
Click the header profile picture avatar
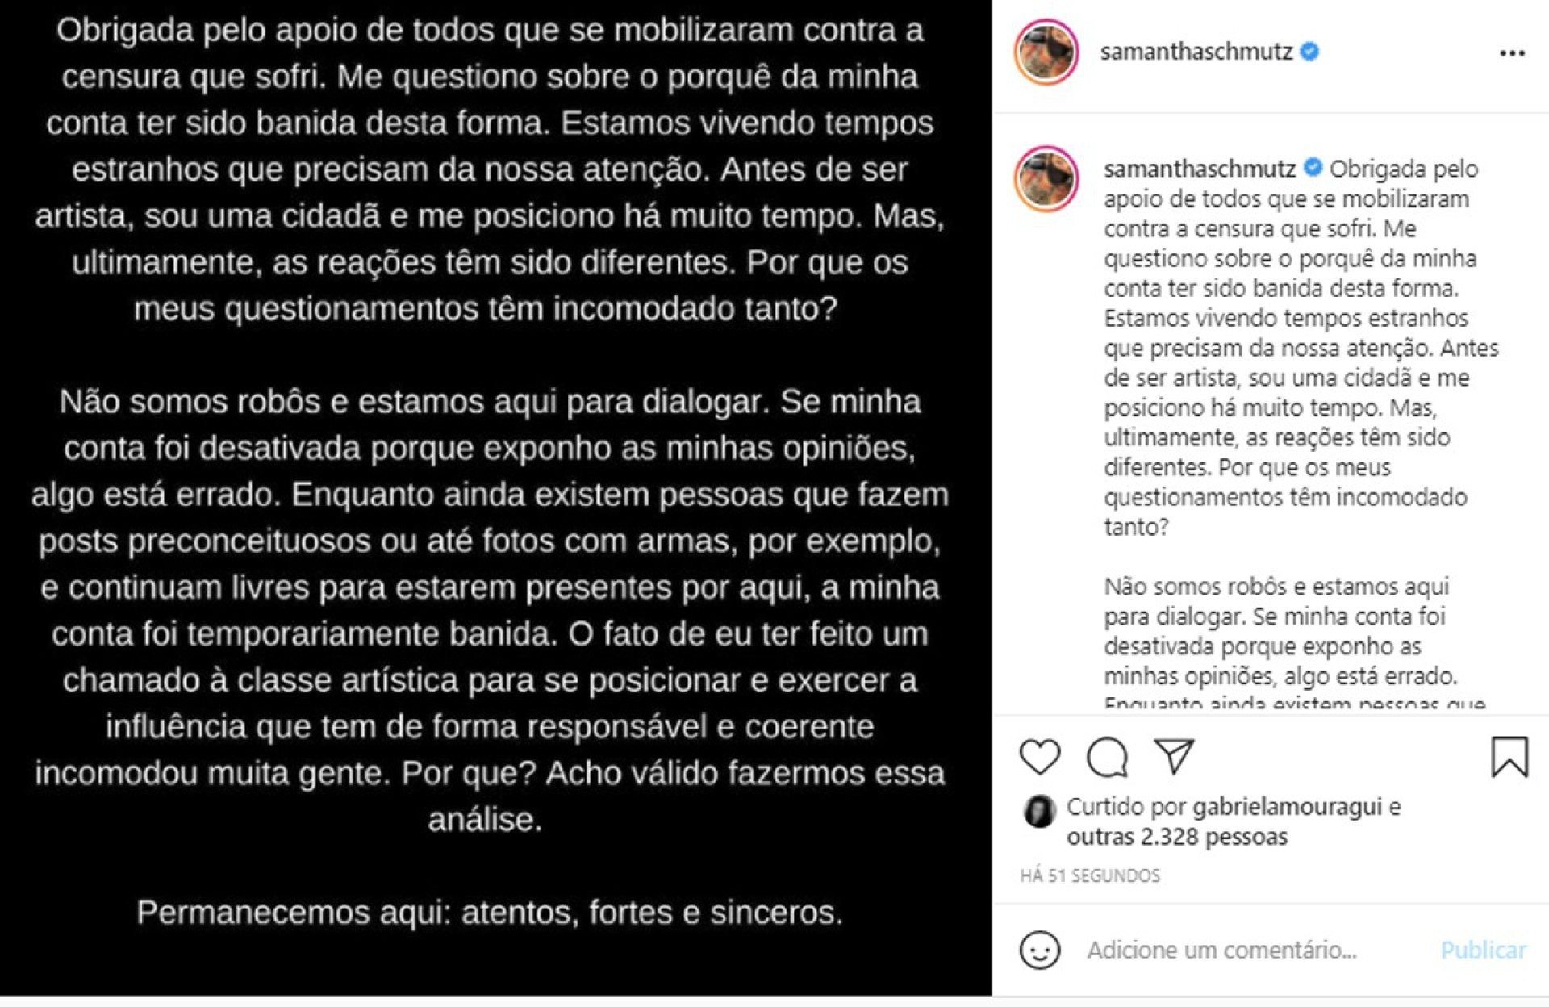[x=1046, y=52]
